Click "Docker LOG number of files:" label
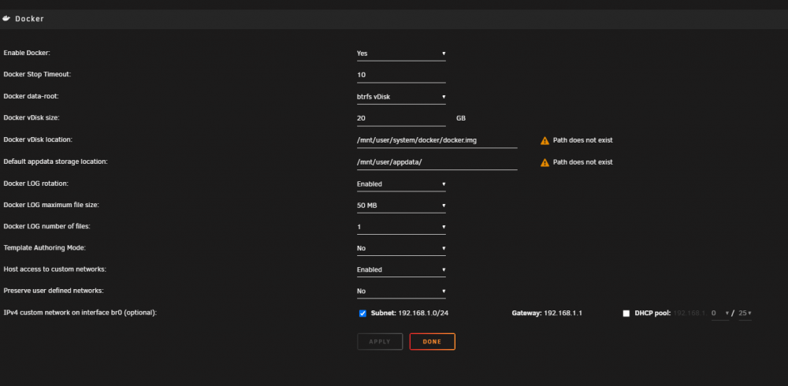Viewport: 788px width, 386px height. pos(46,227)
